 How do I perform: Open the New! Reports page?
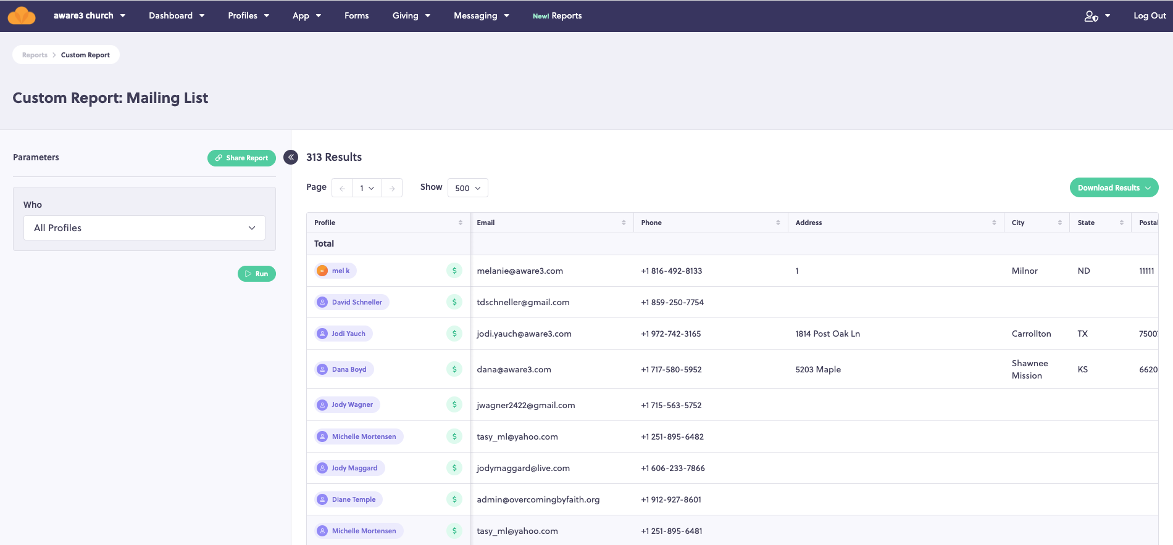(557, 15)
